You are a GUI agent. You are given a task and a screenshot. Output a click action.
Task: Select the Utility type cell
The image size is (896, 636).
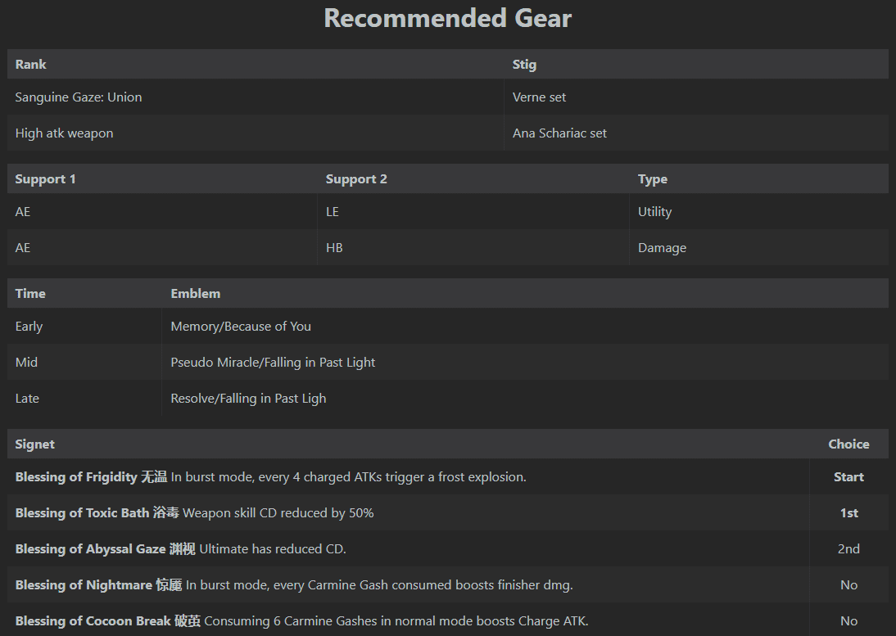point(654,212)
